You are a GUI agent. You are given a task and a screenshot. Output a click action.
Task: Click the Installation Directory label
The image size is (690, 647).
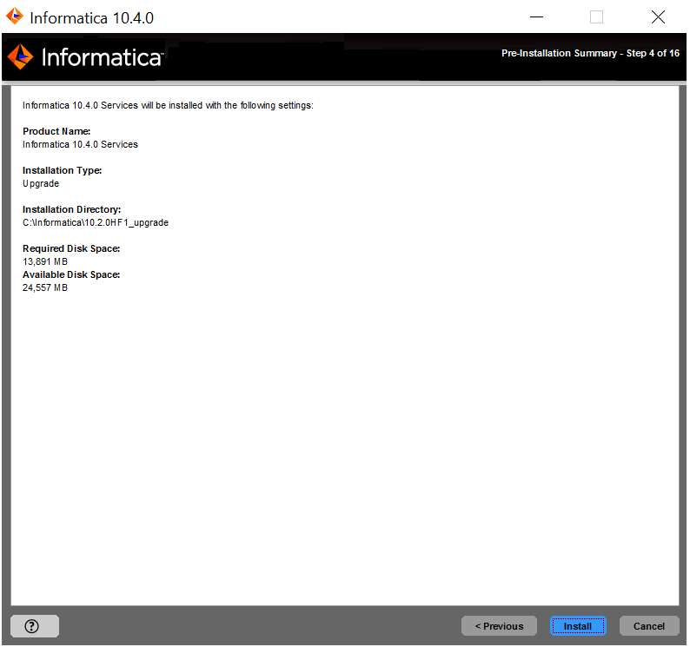(x=71, y=209)
